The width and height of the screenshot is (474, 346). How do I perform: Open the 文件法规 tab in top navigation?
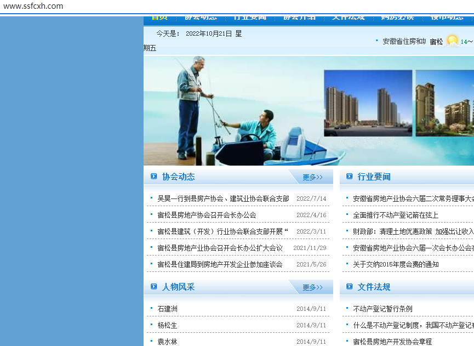click(x=348, y=18)
